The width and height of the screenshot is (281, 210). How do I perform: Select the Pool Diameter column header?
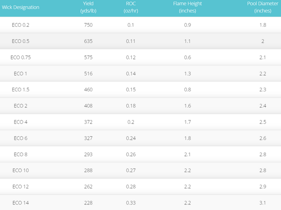pyautogui.click(x=263, y=7)
